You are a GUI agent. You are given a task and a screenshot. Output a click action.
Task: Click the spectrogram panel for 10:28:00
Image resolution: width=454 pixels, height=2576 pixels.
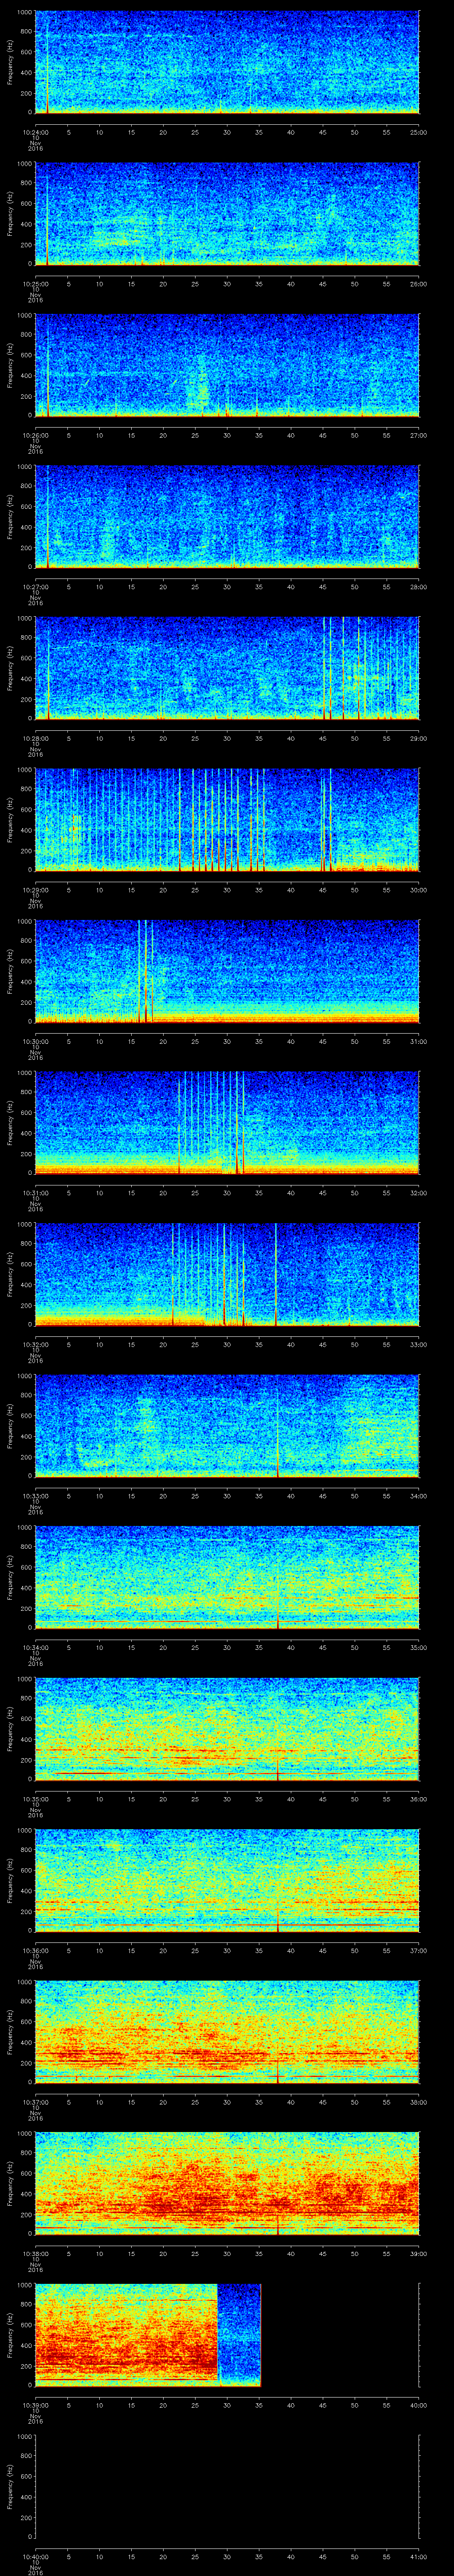[x=227, y=668]
